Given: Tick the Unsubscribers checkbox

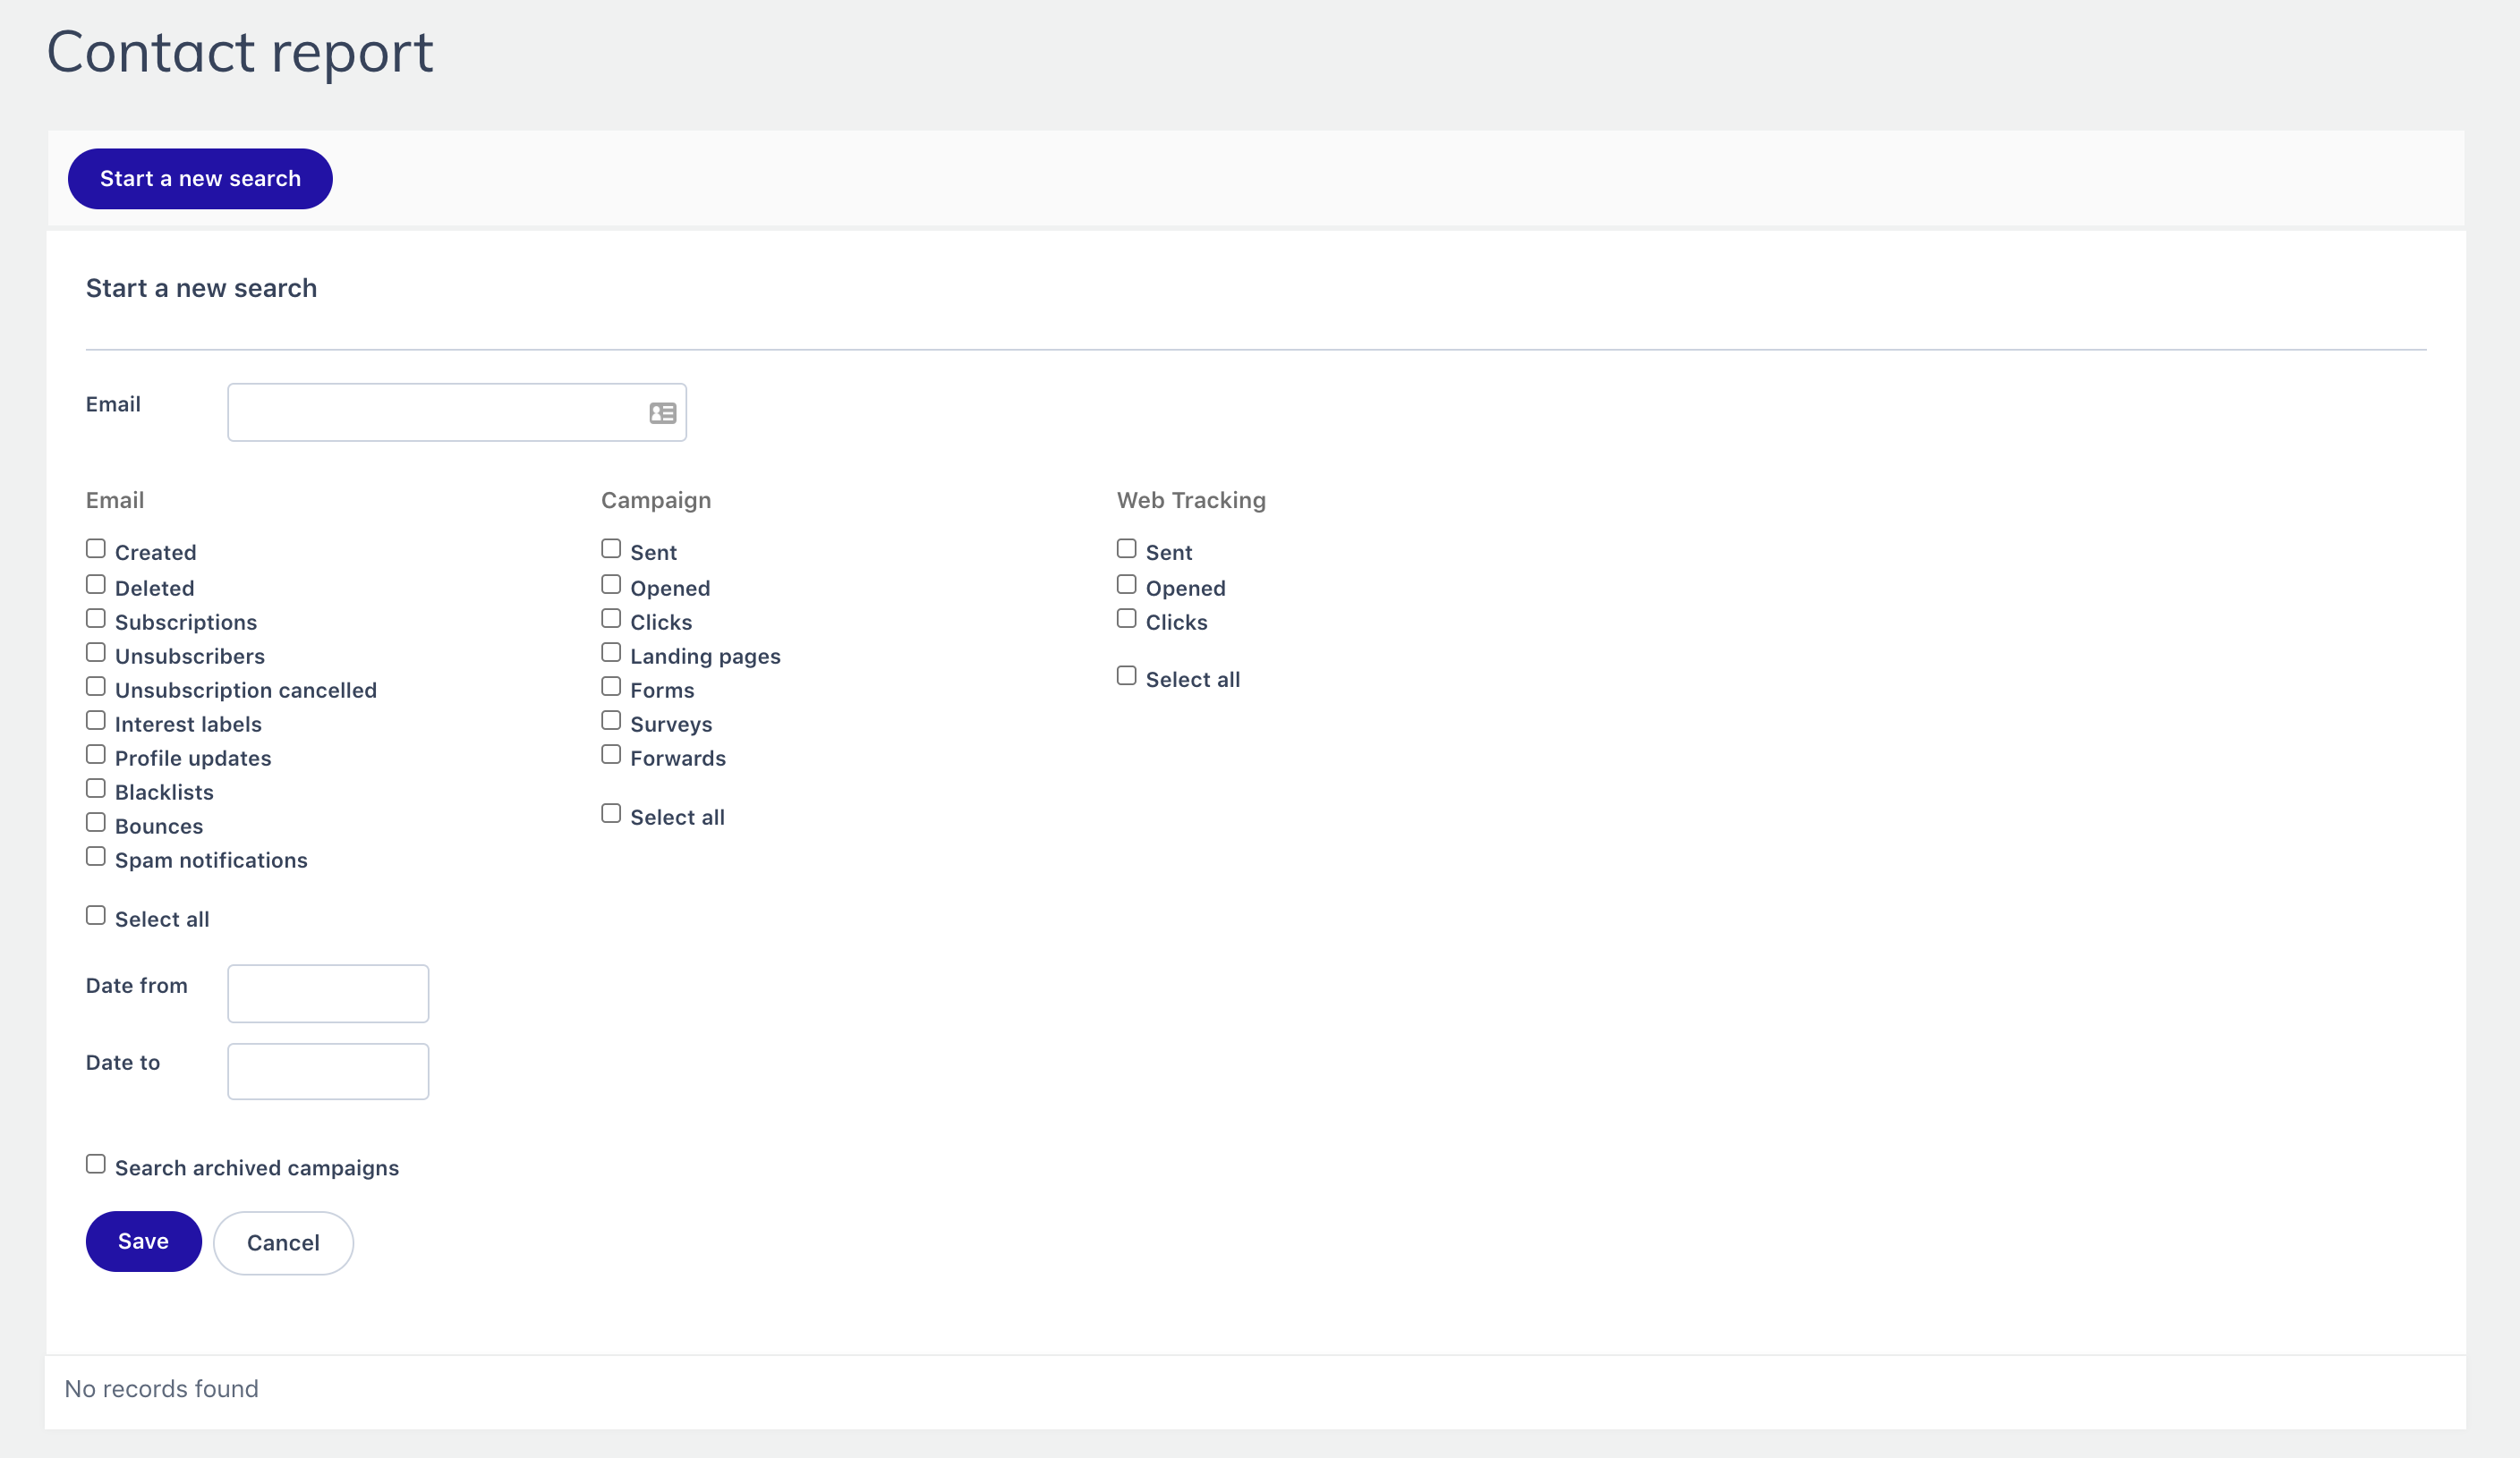Looking at the screenshot, I should [96, 653].
